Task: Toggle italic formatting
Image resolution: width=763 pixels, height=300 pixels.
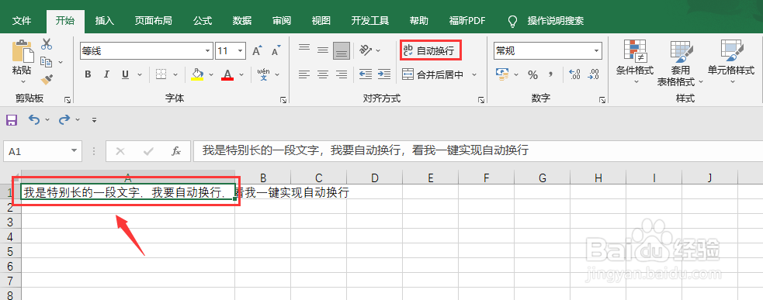Action: point(106,74)
